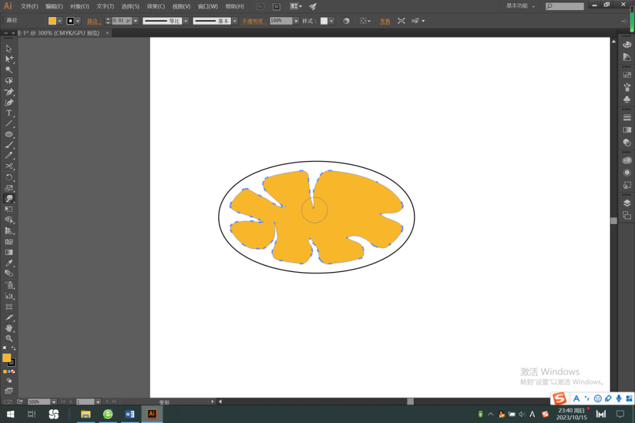Select the Selection tool
Screen dimensions: 635x423
click(9, 49)
